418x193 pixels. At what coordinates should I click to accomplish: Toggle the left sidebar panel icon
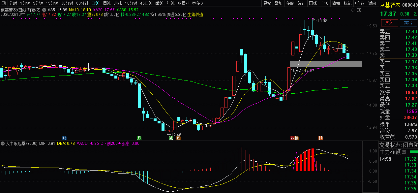(4, 4)
